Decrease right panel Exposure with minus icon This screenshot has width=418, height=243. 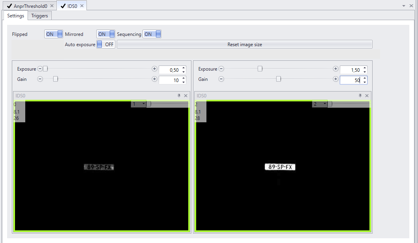[x=221, y=69]
